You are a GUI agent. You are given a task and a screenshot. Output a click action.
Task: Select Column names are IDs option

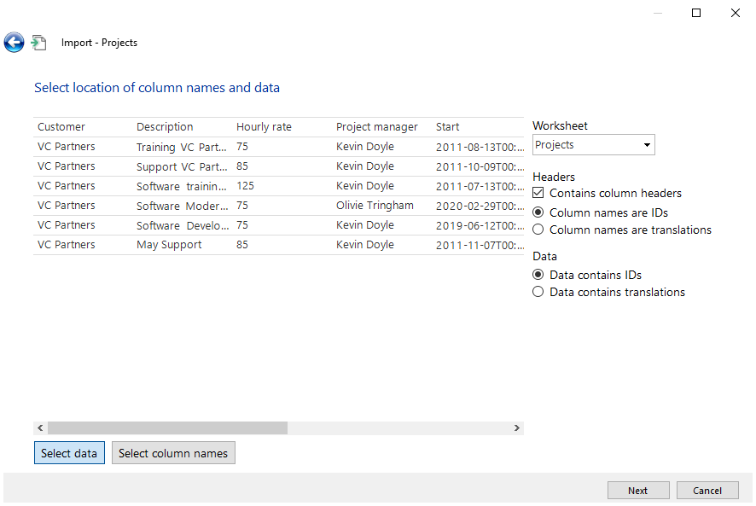(x=538, y=212)
